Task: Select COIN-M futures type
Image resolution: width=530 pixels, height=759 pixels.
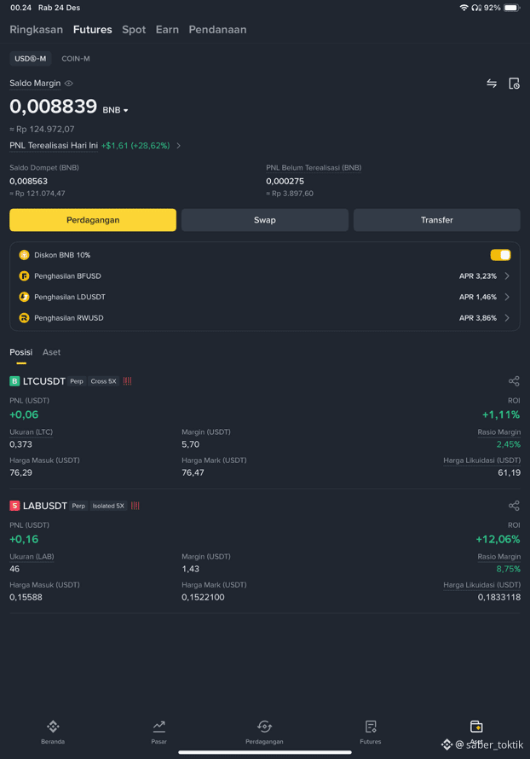Action: (x=76, y=59)
